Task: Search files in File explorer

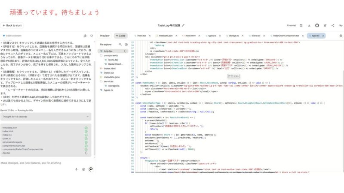Action: [x=120, y=44]
